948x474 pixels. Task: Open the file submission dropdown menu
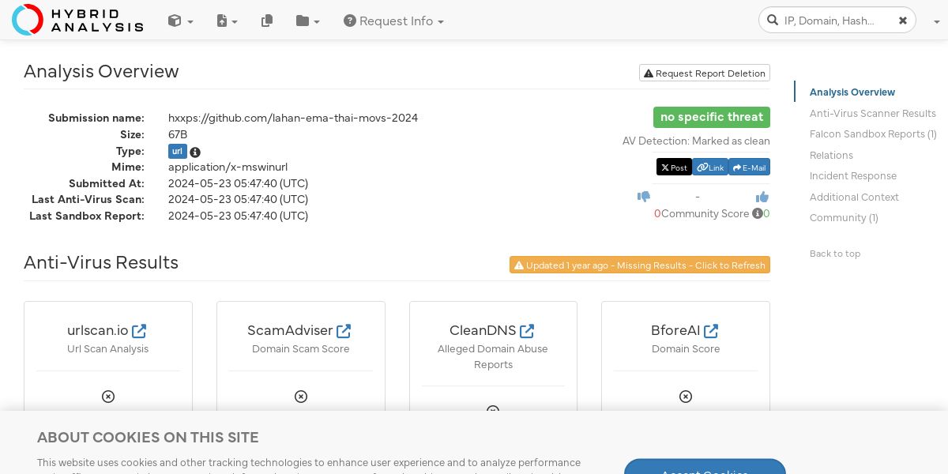click(x=227, y=21)
